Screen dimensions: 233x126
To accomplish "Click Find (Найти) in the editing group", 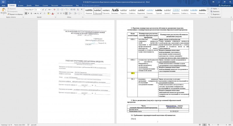I will (x=214, y=9).
